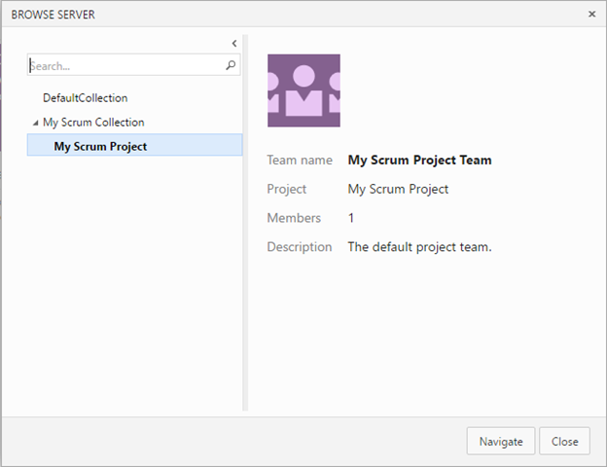Viewport: 607px width, 467px height.
Task: Collapse the left pane with the chevron
Action: point(233,44)
